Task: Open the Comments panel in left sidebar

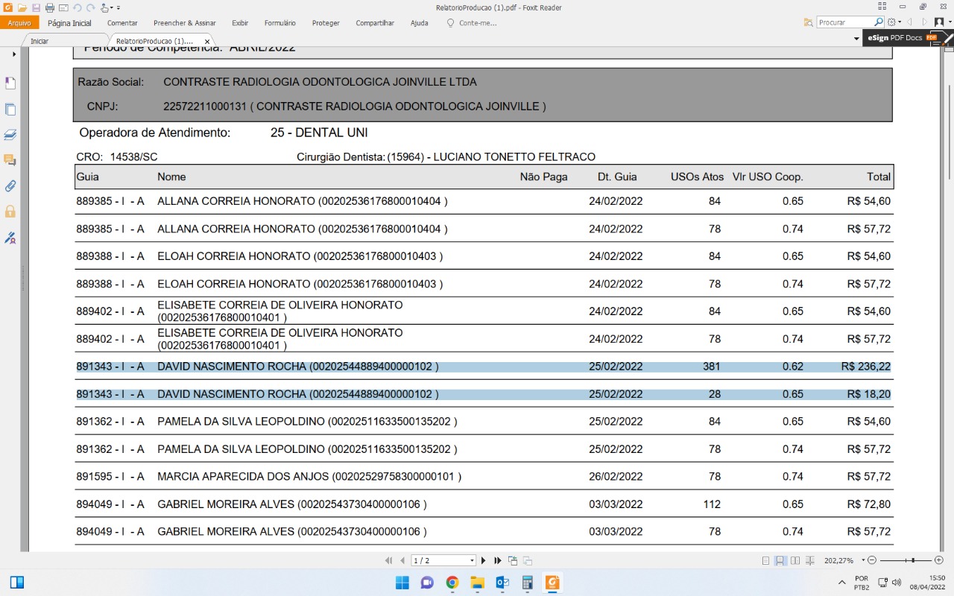Action: tap(10, 160)
